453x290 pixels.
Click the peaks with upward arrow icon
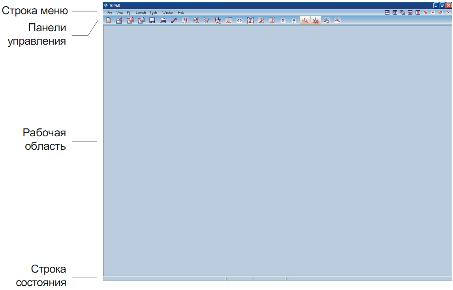click(x=272, y=20)
